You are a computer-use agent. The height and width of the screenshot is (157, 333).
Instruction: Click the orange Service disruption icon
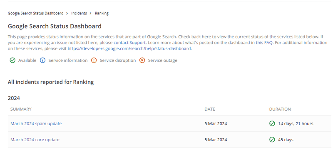click(94, 60)
